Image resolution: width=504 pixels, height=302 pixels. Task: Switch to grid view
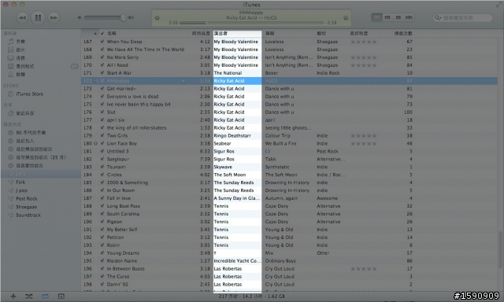pyautogui.click(x=398, y=17)
